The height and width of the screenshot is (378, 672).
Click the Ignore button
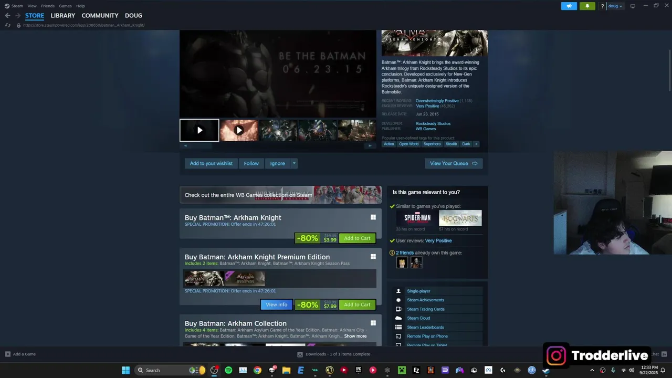[277, 163]
